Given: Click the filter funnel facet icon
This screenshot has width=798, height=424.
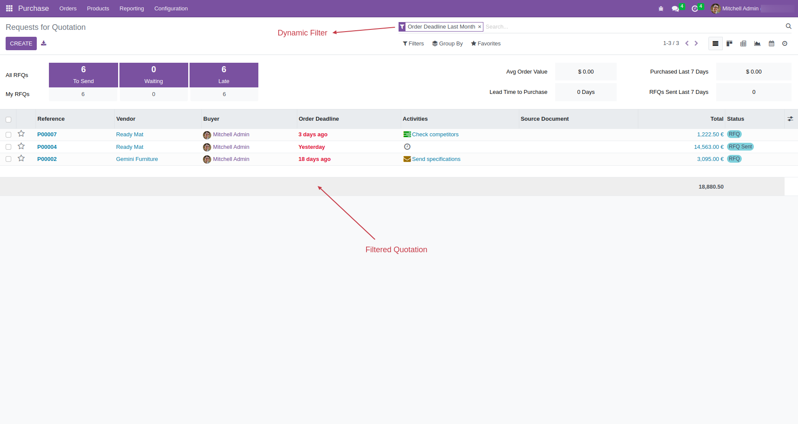Looking at the screenshot, I should coord(402,27).
